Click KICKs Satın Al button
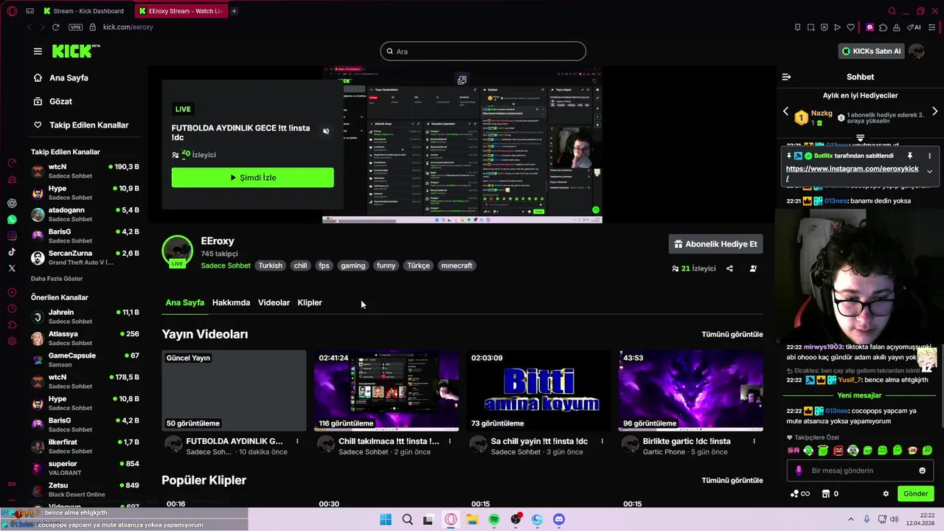 871,51
